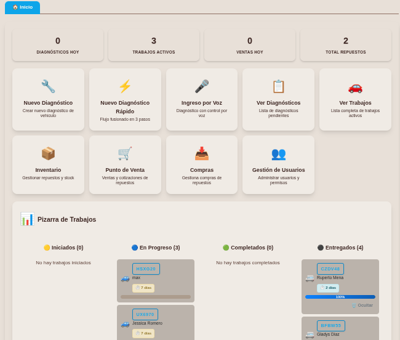The width and height of the screenshot is (400, 340).
Task: Open Inventario via the box icon
Action: click(x=48, y=153)
